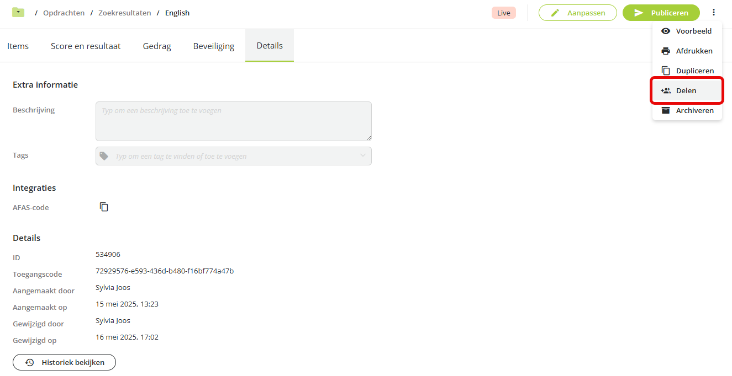This screenshot has width=732, height=376.
Task: Click the Toegangscode label
Action: click(x=38, y=274)
